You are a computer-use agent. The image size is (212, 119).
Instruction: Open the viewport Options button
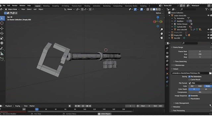click(159, 13)
